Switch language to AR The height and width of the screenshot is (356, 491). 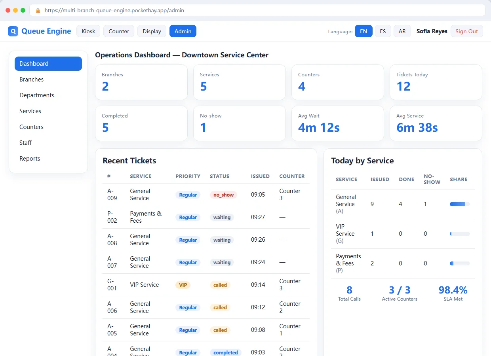pyautogui.click(x=402, y=31)
